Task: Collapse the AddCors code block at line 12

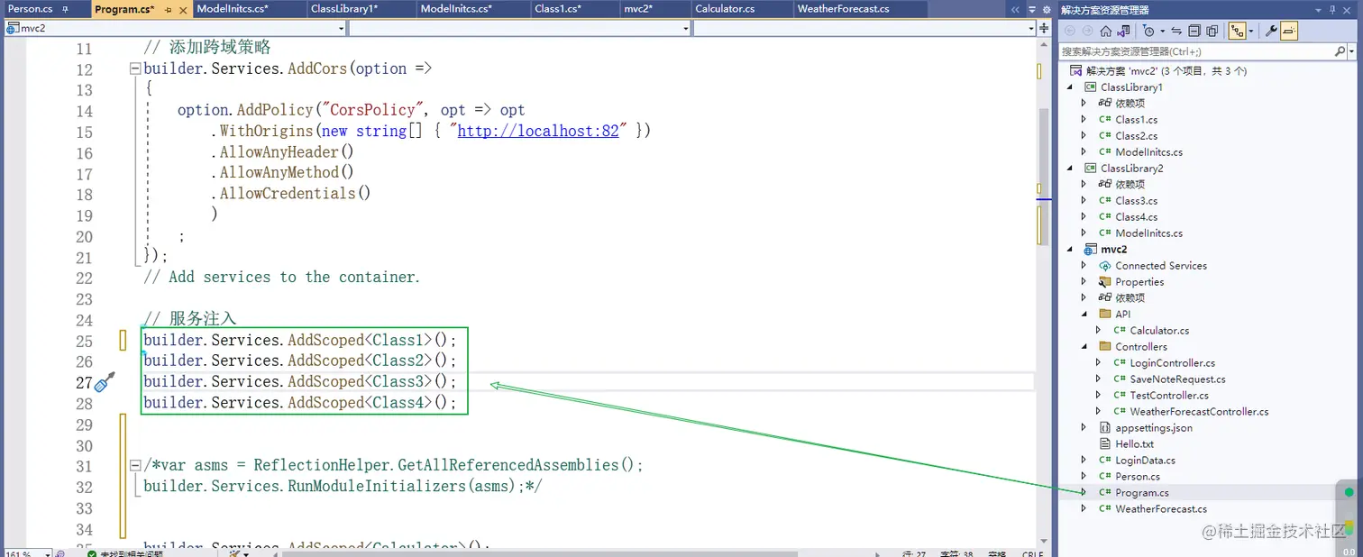Action: pyautogui.click(x=135, y=68)
